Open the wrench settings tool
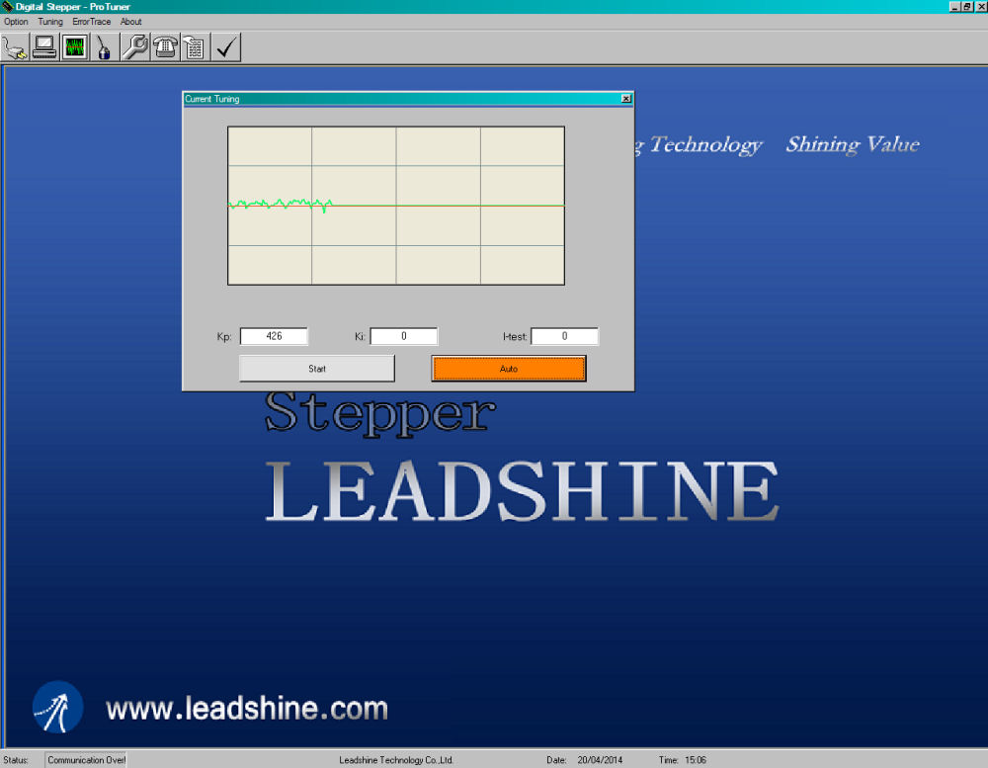988x768 pixels. [x=134, y=47]
